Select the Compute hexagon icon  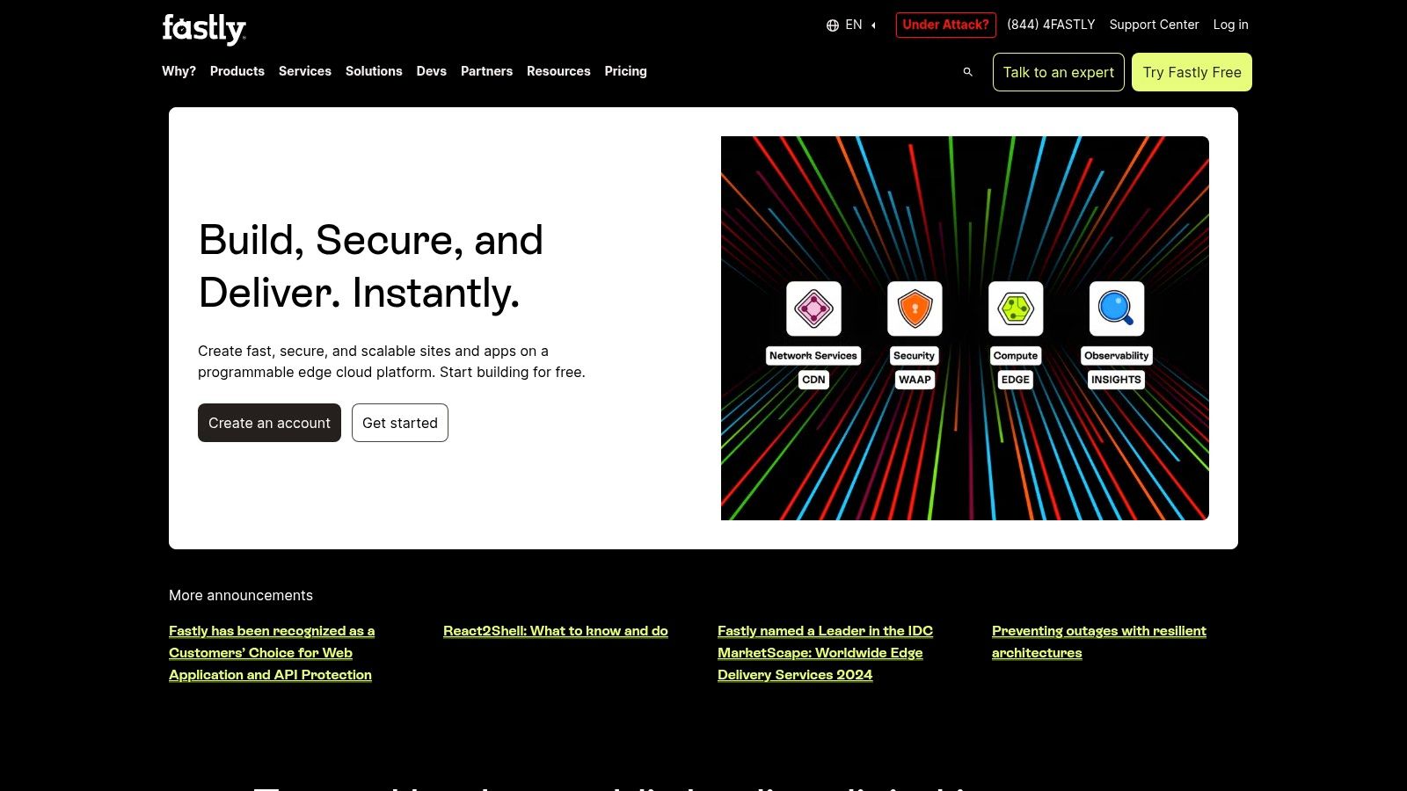coord(1016,308)
